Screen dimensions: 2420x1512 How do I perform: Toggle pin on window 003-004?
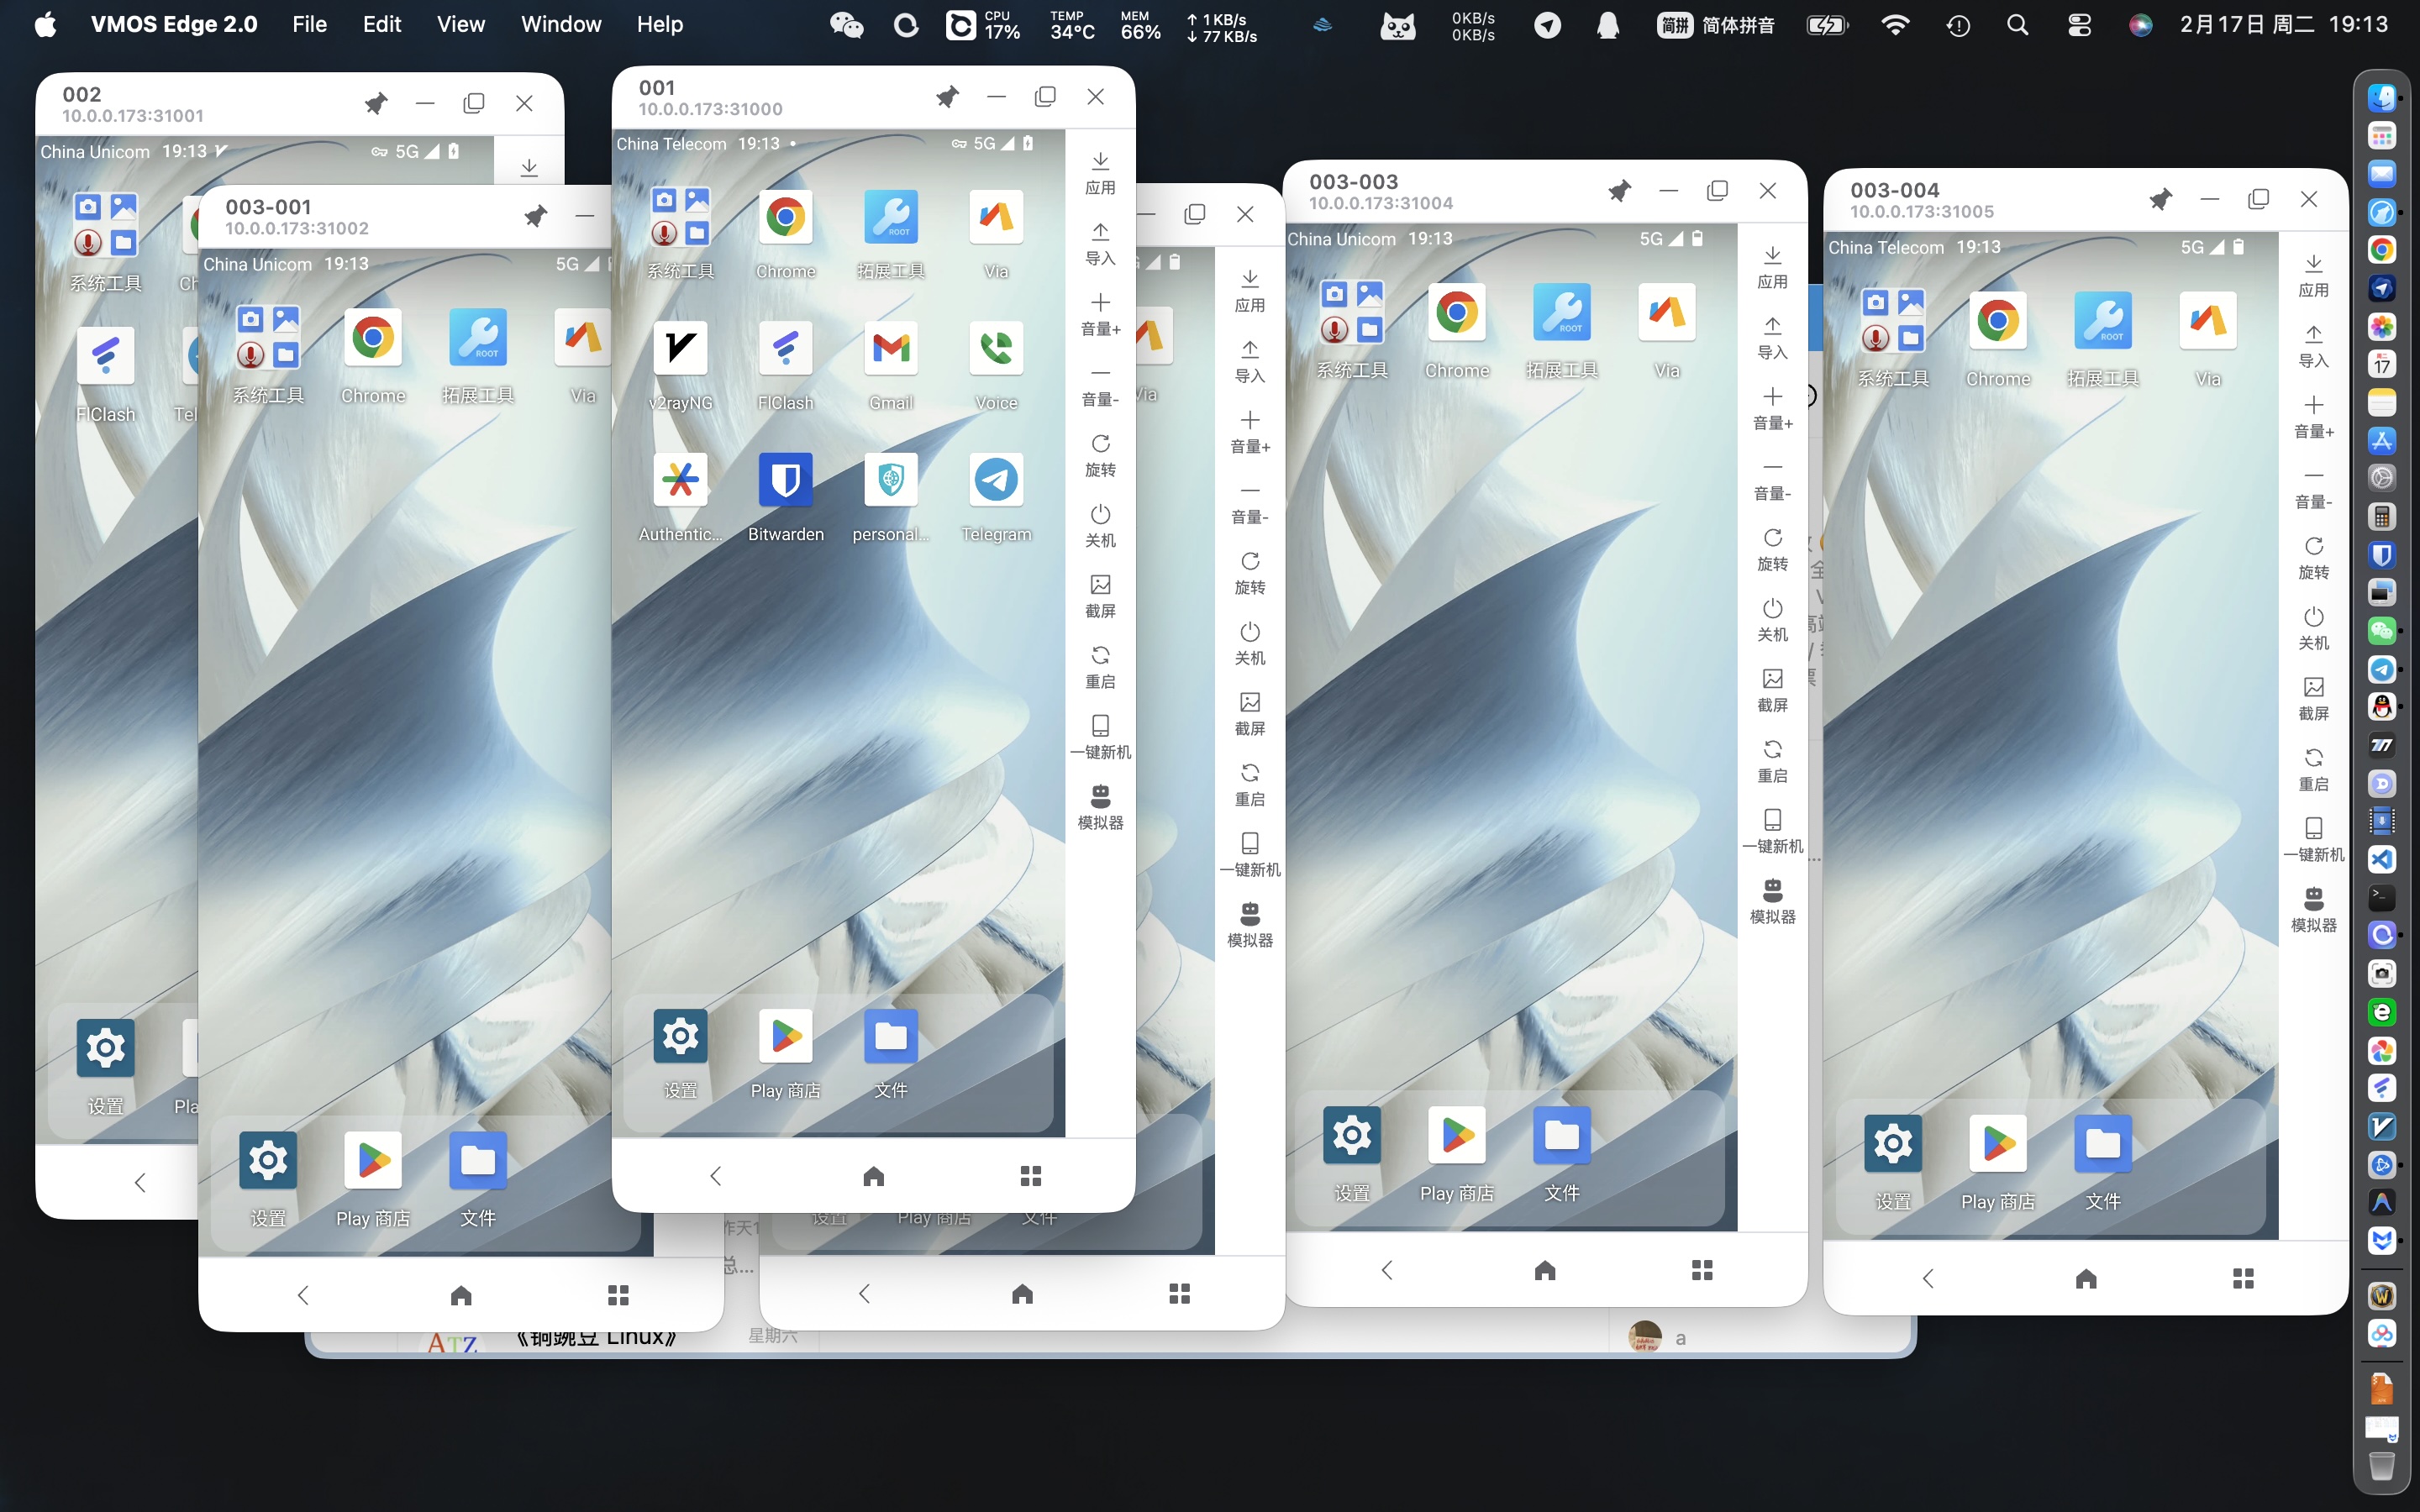(x=2160, y=200)
